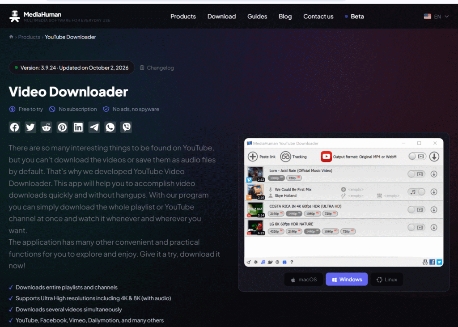Share page via Viber icon
The width and height of the screenshot is (458, 327).
coord(126,127)
